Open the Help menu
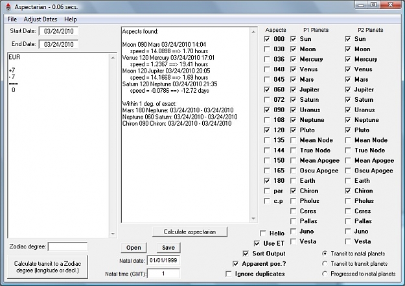 point(71,19)
